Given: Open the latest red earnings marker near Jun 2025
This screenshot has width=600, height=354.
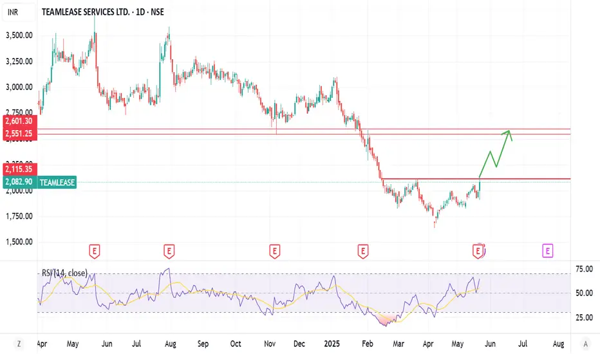Looking at the screenshot, I should 478,252.
